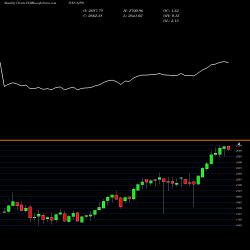Click the 2349 price axis label

point(239,174)
